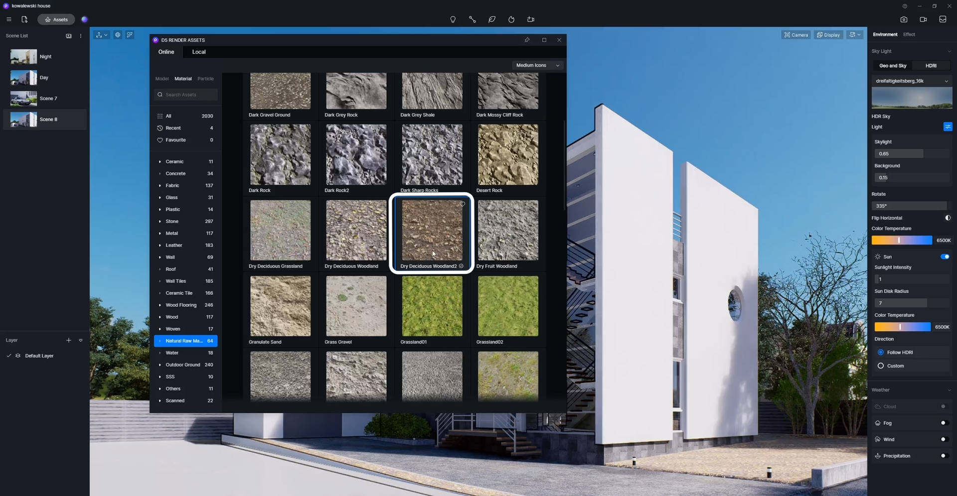The image size is (957, 496).
Task: Open the dreifaltigkeitsberg_16k HDRI dropdown
Action: pos(912,81)
